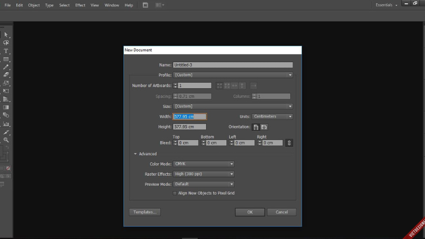425x239 pixels.
Task: Click the OK button
Action: click(x=250, y=212)
